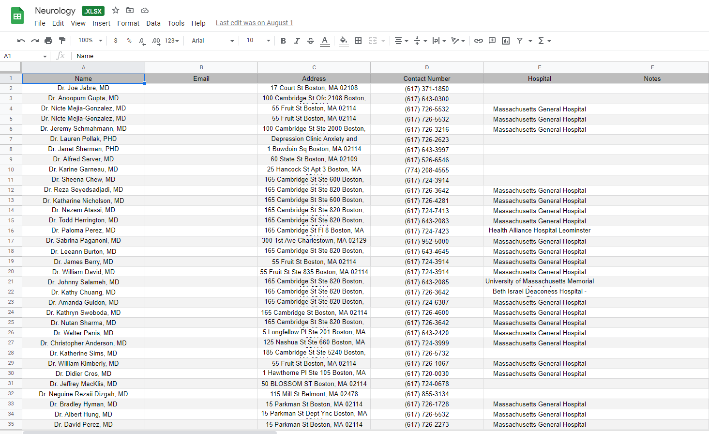Focus the A1 name box
Image resolution: width=709 pixels, height=434 pixels.
tap(24, 56)
